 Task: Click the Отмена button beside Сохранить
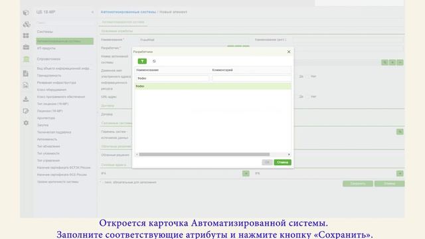[x=390, y=184]
